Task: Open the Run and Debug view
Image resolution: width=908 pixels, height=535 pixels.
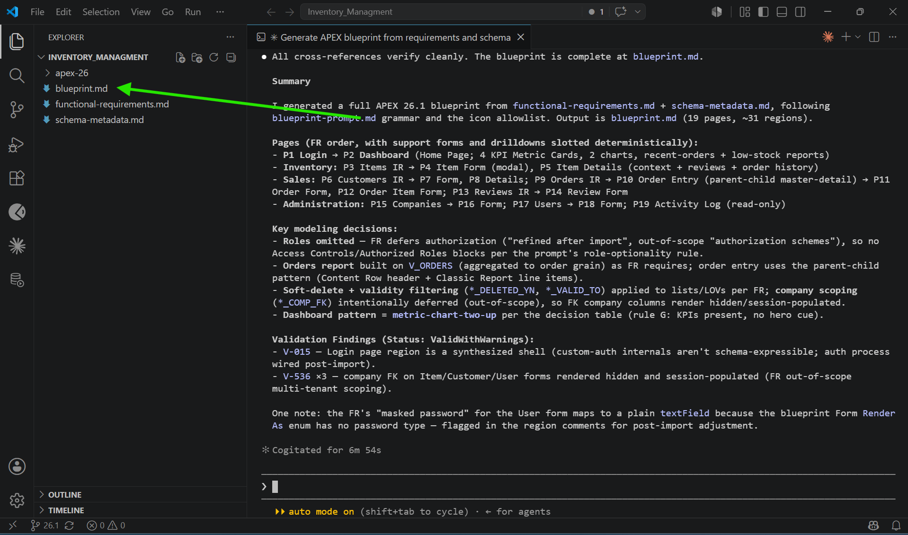Action: coord(17,144)
